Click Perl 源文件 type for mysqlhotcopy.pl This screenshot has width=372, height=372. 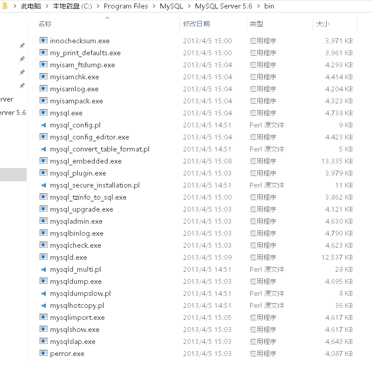coord(267,306)
